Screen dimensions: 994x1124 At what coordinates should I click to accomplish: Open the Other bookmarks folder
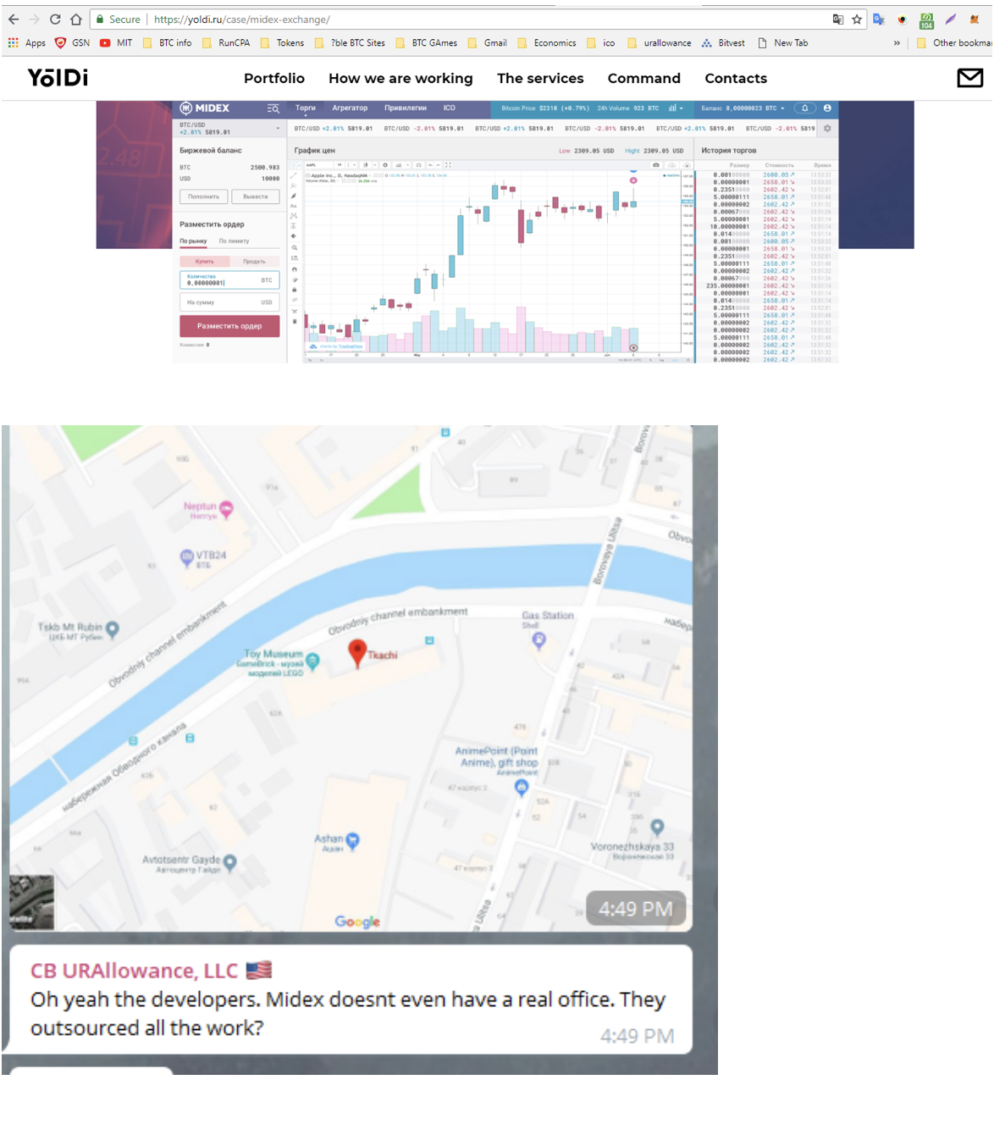pos(954,42)
